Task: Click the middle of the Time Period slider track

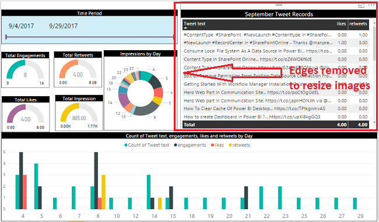Action: pyautogui.click(x=90, y=37)
